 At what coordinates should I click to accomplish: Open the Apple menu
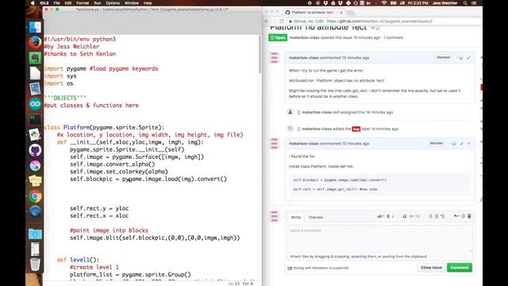33,3
